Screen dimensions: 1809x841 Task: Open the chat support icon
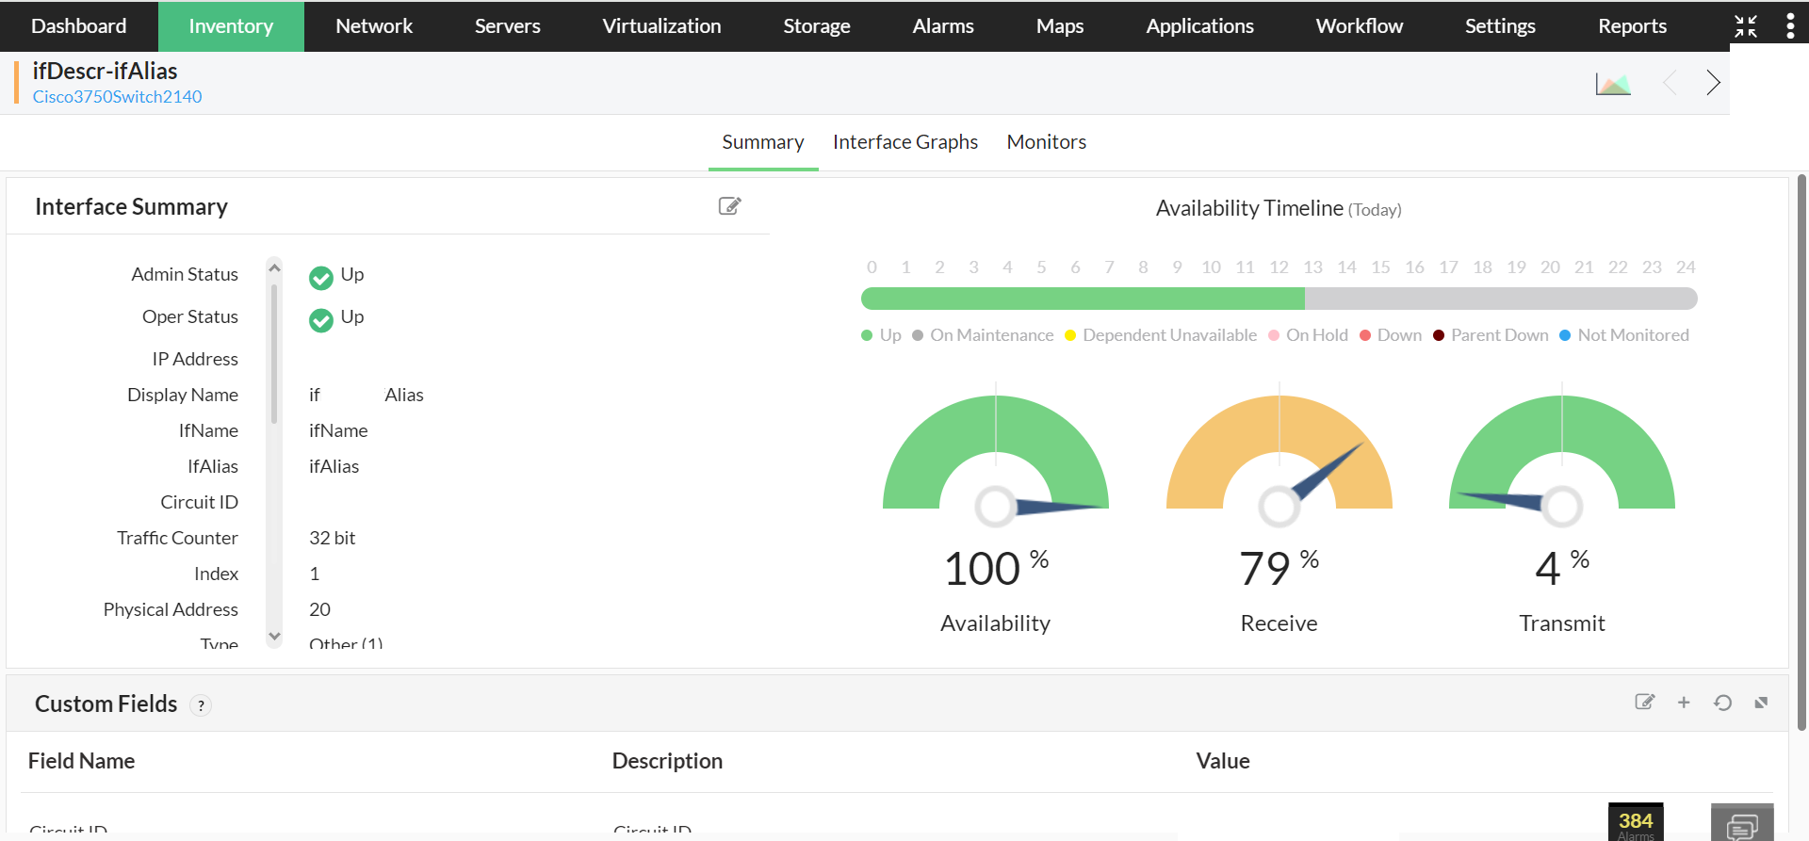click(x=1741, y=824)
